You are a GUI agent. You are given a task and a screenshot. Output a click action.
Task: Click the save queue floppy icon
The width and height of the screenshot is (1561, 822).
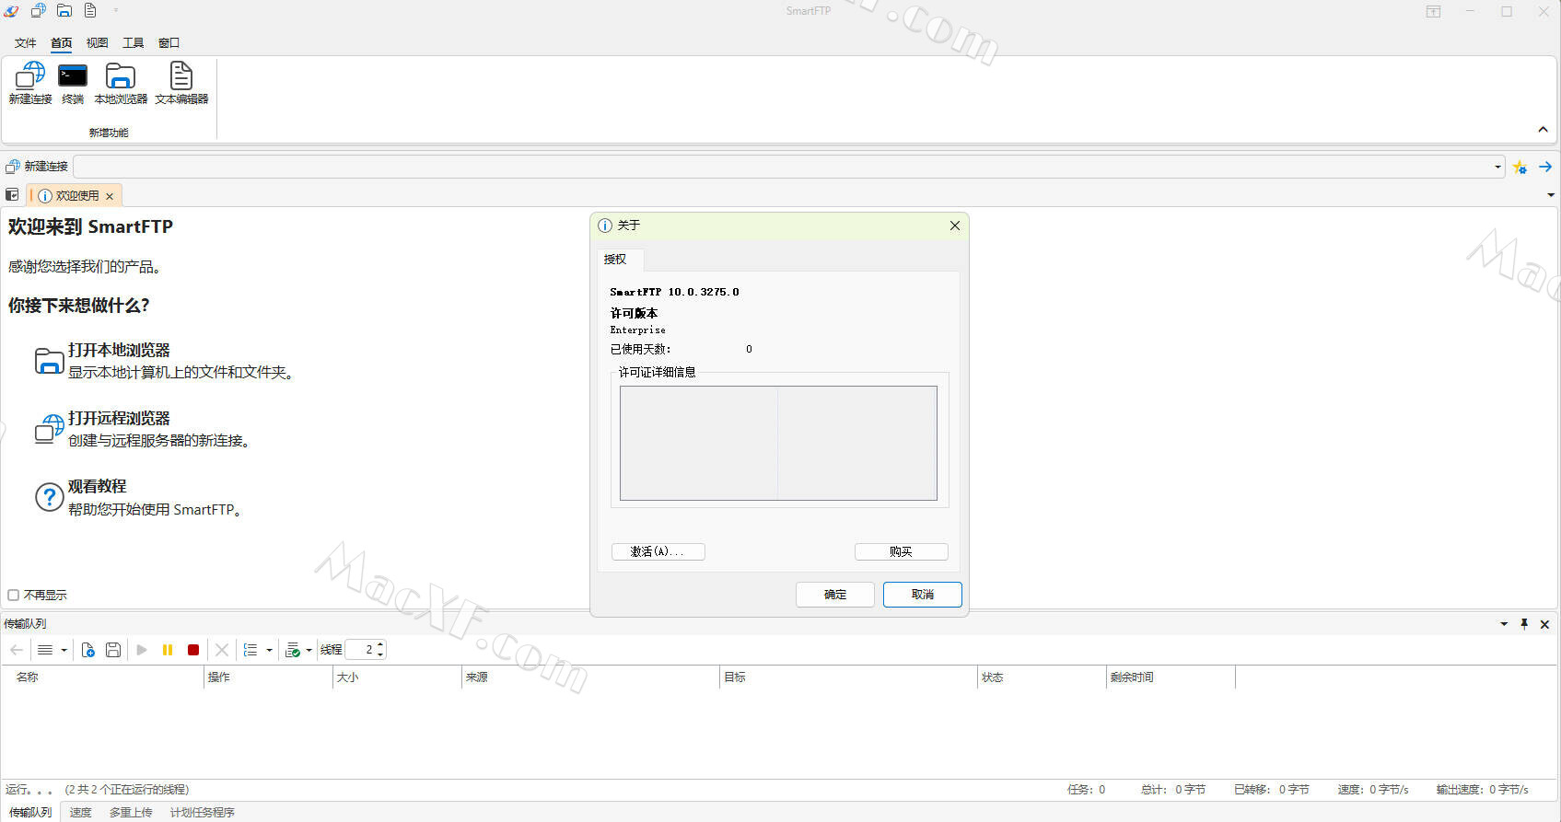113,650
